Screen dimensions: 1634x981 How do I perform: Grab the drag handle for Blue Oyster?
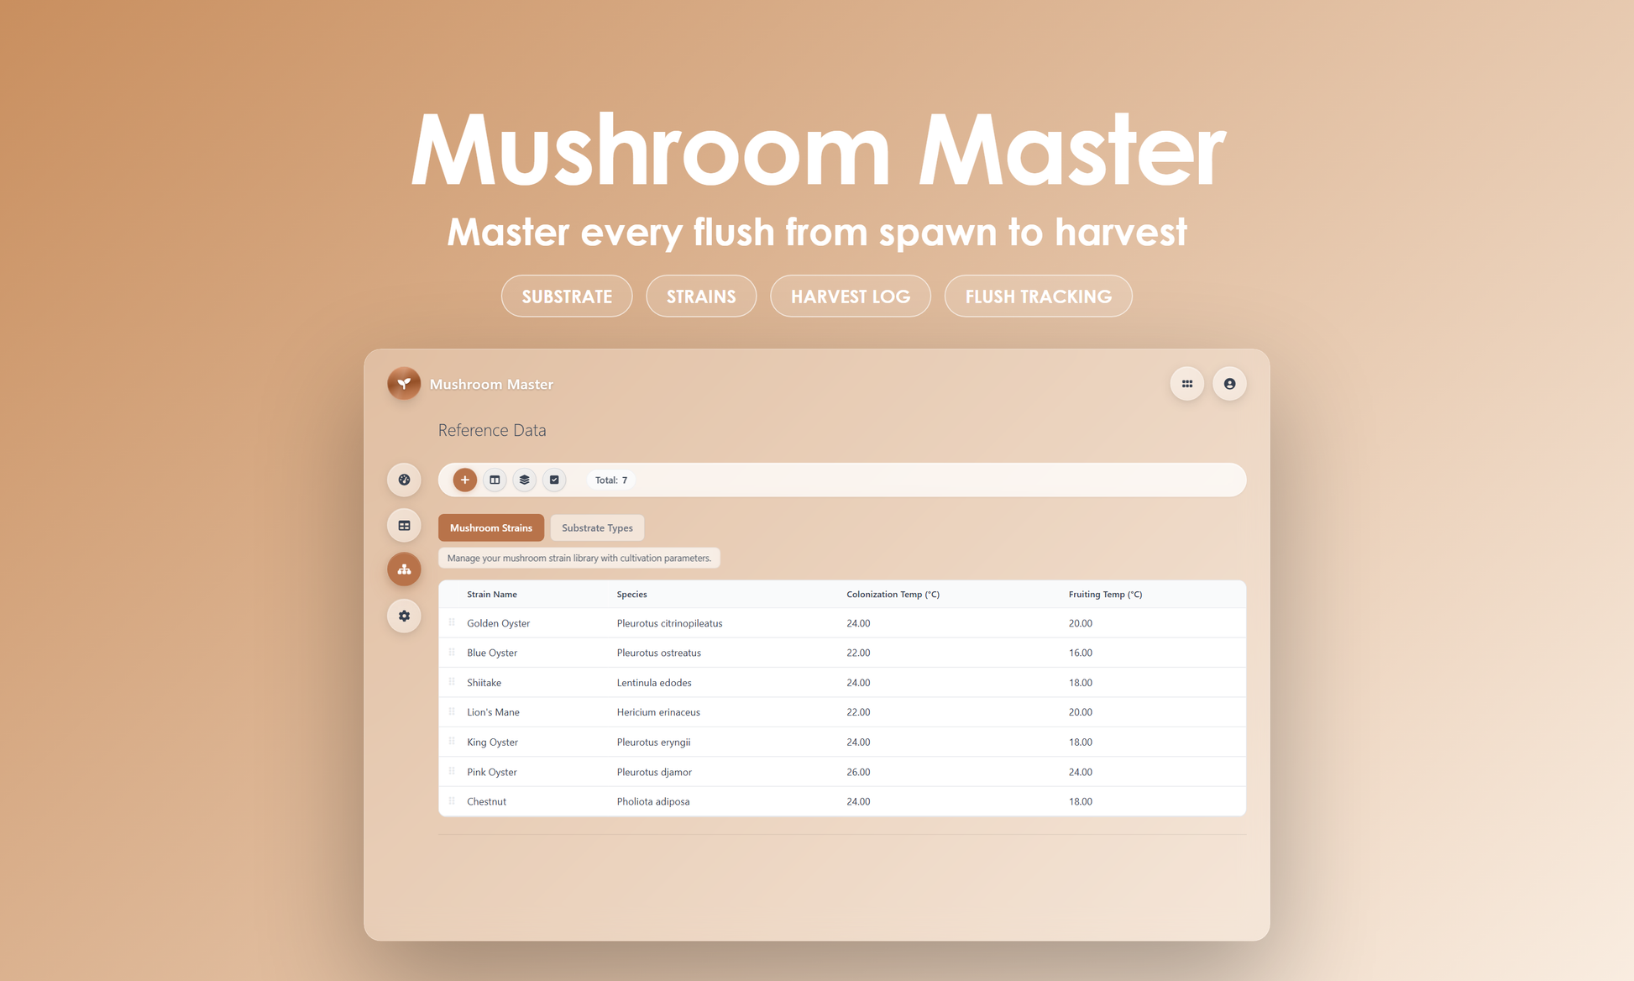tap(452, 652)
